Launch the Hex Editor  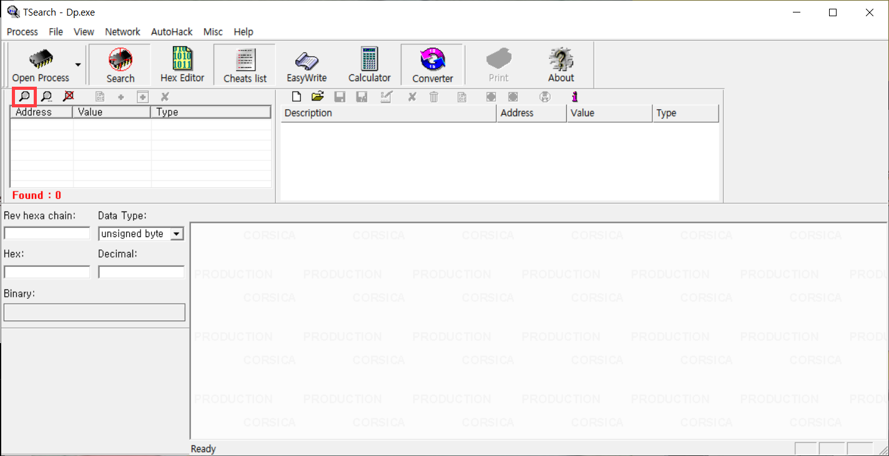[182, 64]
